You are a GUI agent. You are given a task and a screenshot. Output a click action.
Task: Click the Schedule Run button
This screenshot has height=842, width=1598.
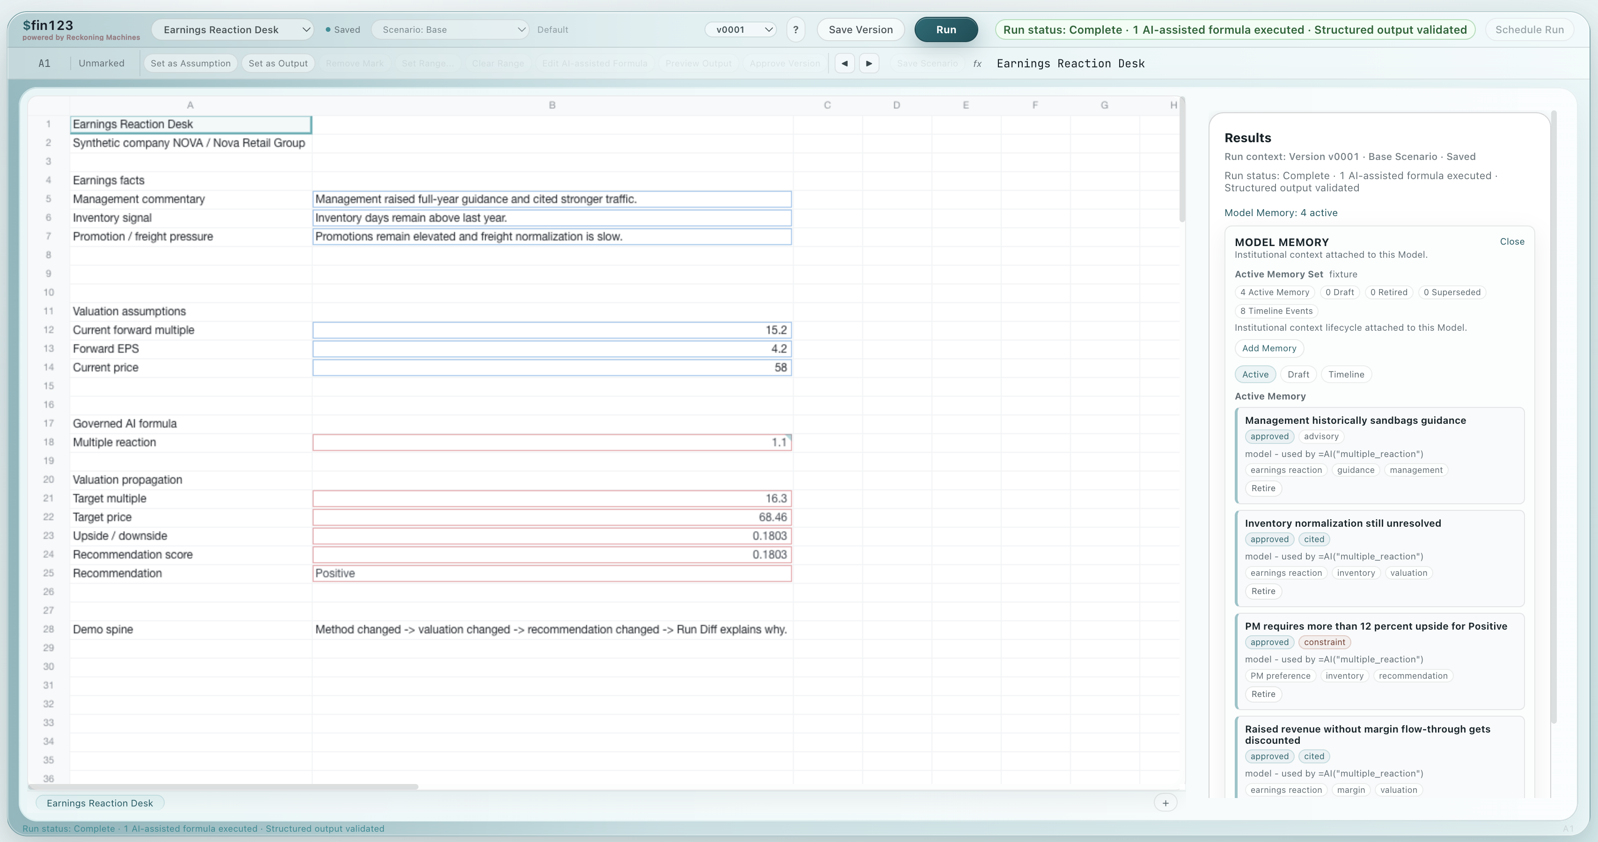[1529, 30]
